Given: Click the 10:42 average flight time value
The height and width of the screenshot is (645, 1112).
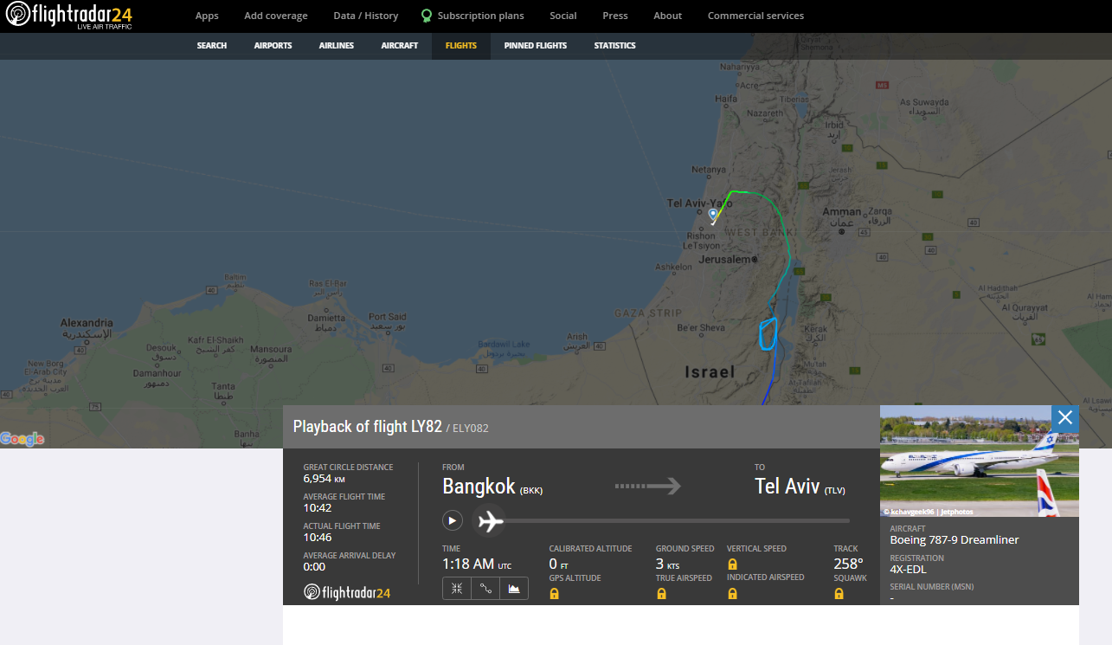Looking at the screenshot, I should point(318,508).
